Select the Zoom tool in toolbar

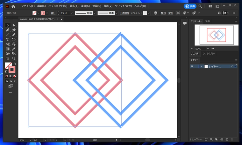[14, 58]
